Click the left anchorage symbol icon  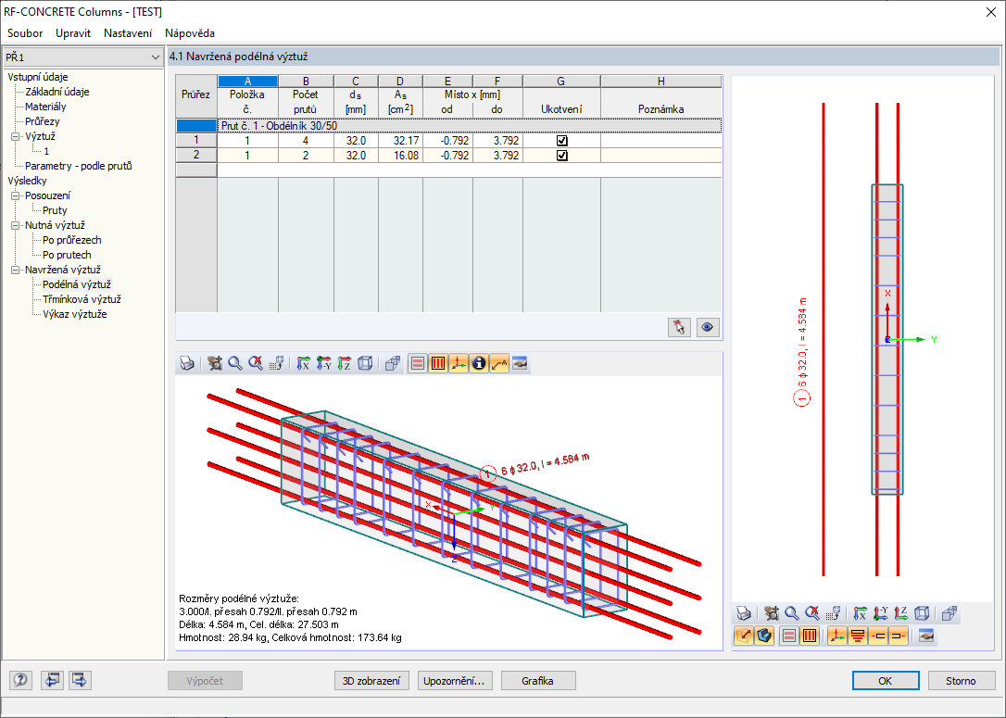click(x=878, y=636)
